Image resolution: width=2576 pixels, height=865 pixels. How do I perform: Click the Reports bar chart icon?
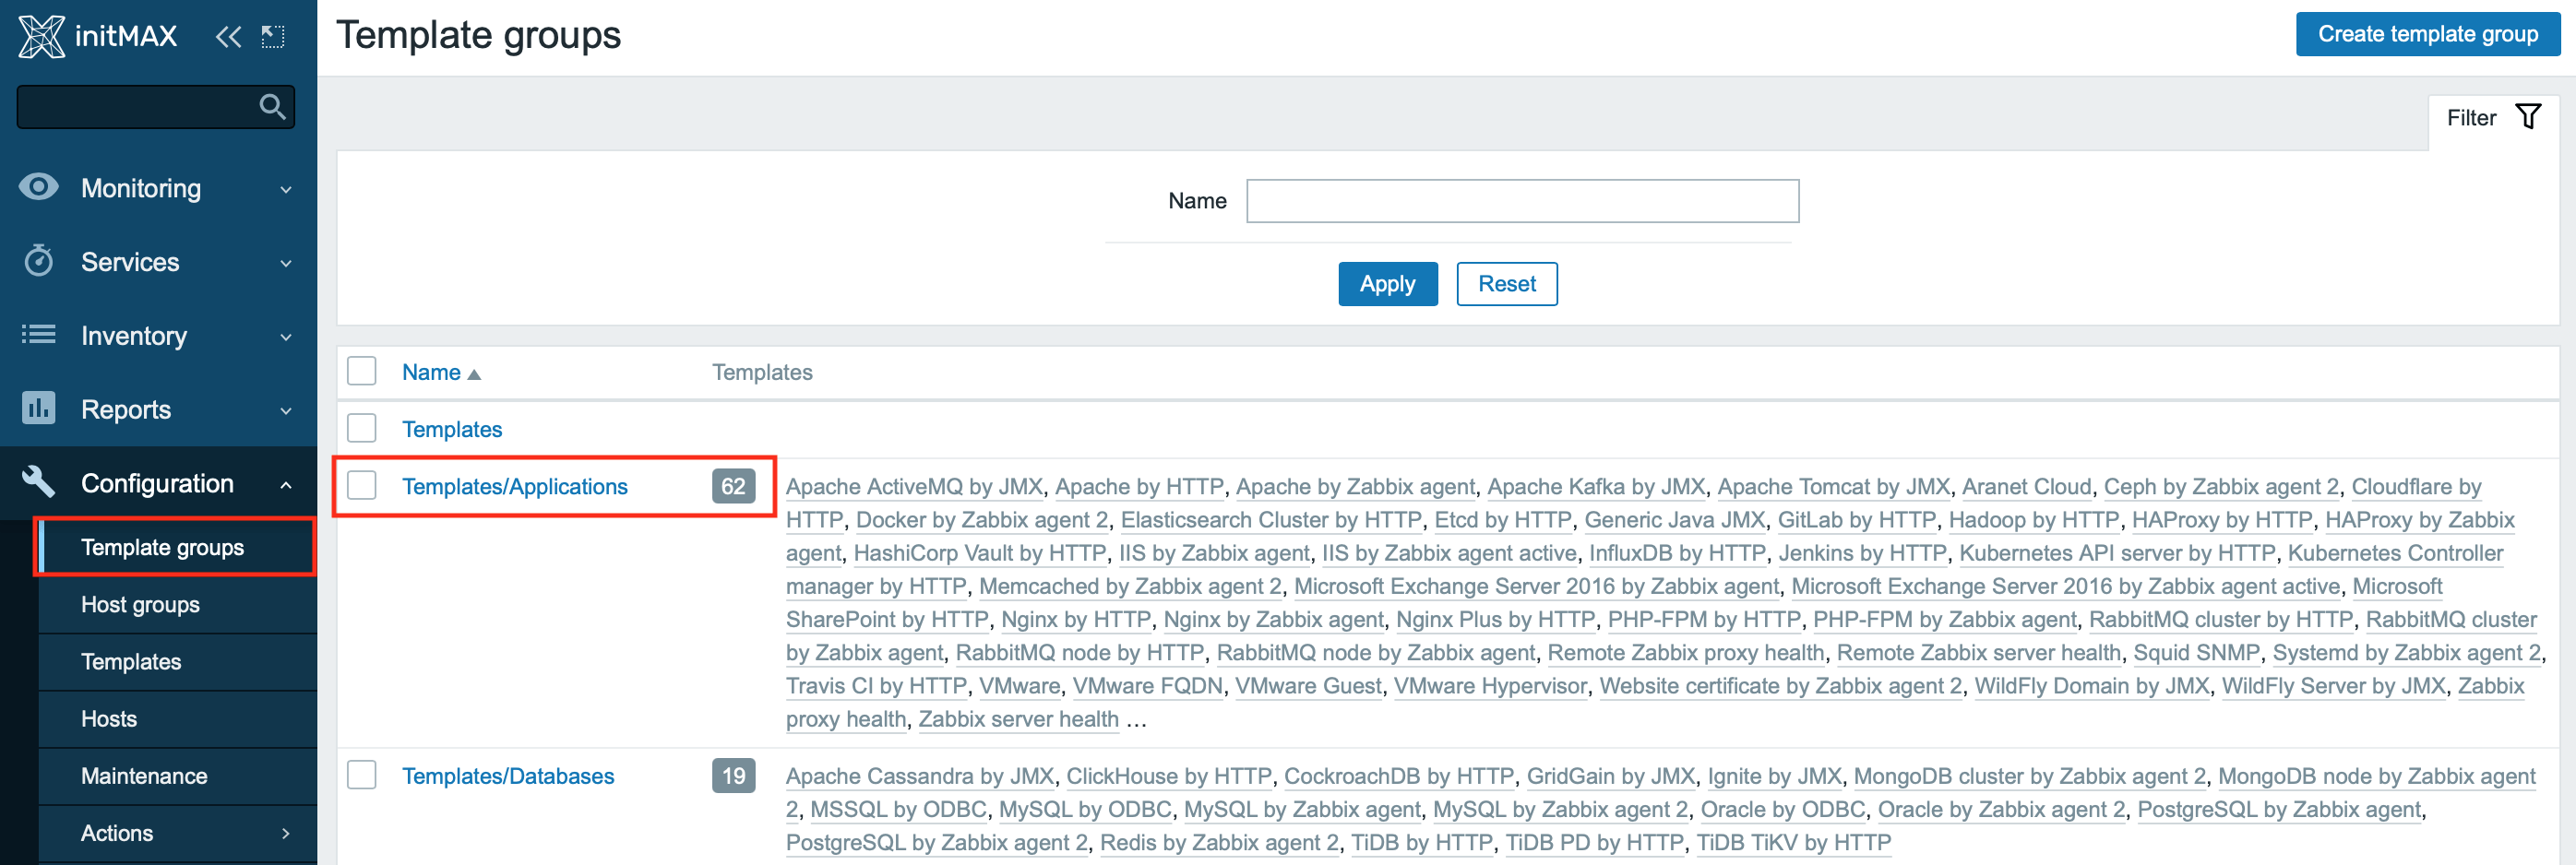tap(39, 409)
